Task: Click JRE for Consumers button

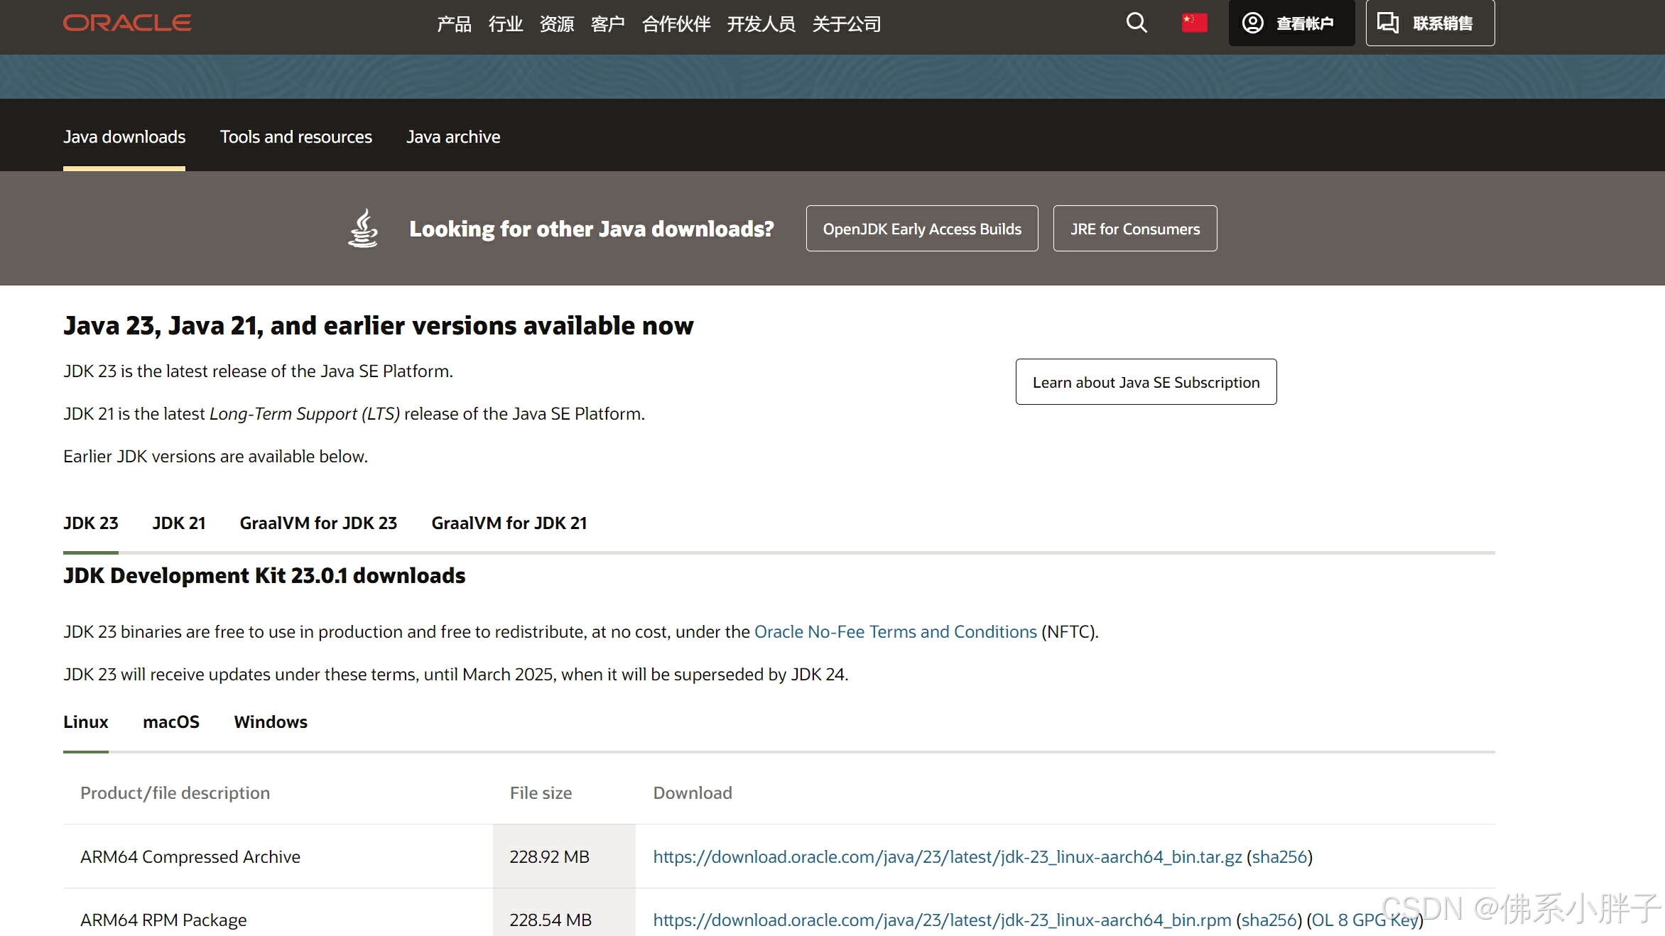Action: 1134,229
